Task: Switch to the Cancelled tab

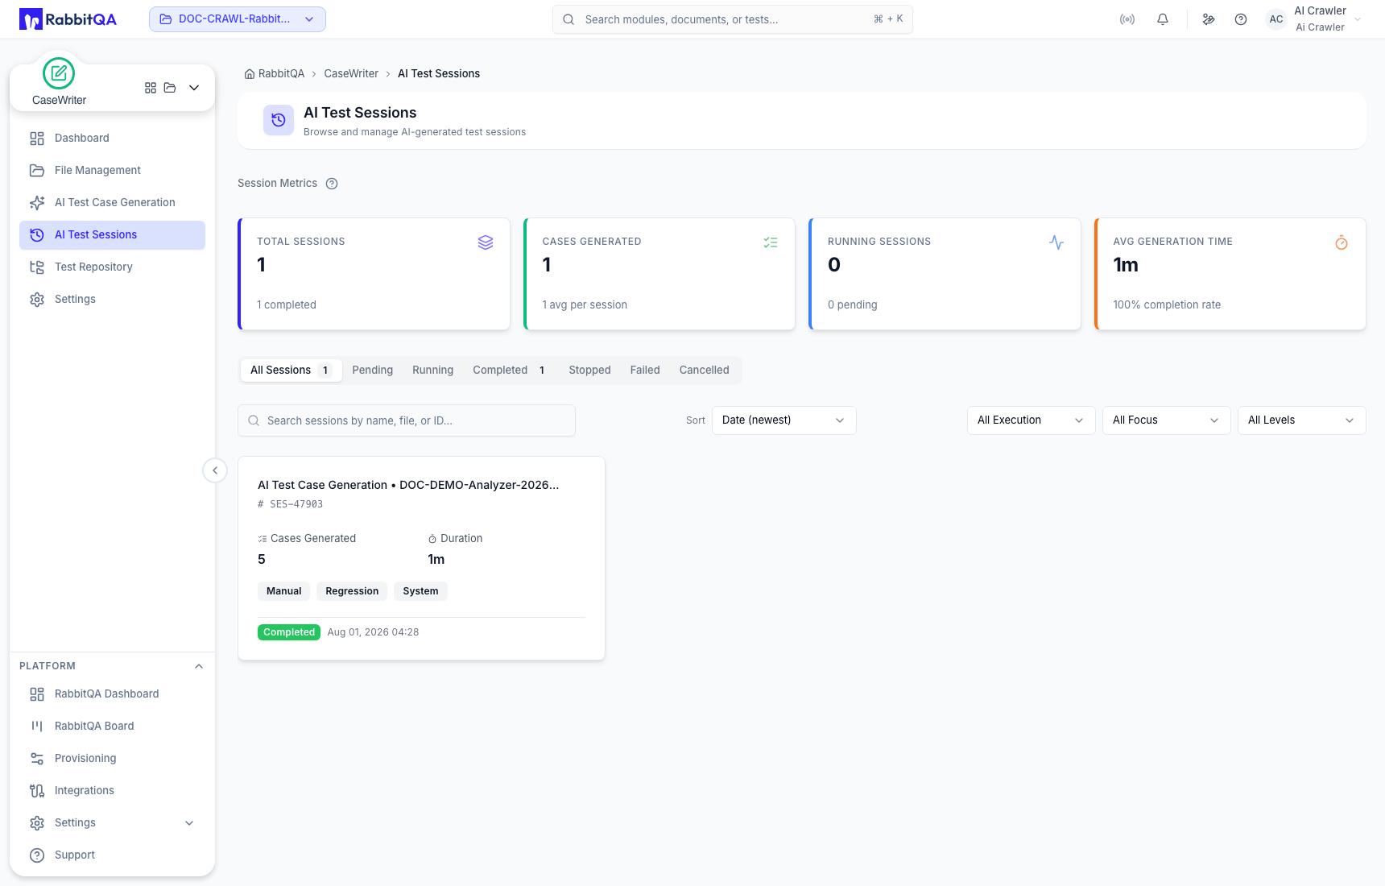Action: pyautogui.click(x=705, y=371)
